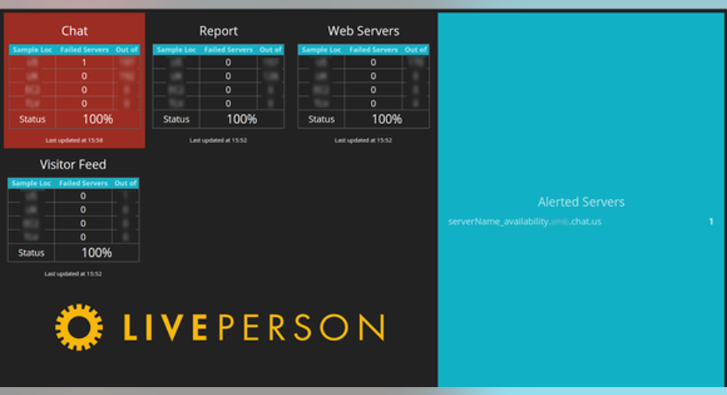Image resolution: width=727 pixels, height=395 pixels.
Task: Click the Status label in Web Servers table
Action: coord(321,119)
